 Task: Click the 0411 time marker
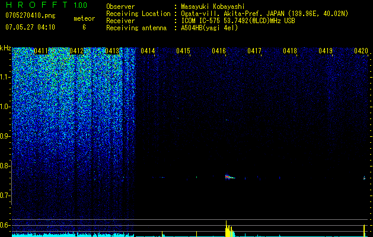pos(41,51)
